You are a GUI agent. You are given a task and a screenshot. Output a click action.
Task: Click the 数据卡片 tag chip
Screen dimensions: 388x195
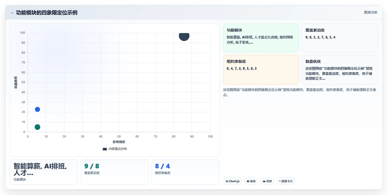point(286,181)
